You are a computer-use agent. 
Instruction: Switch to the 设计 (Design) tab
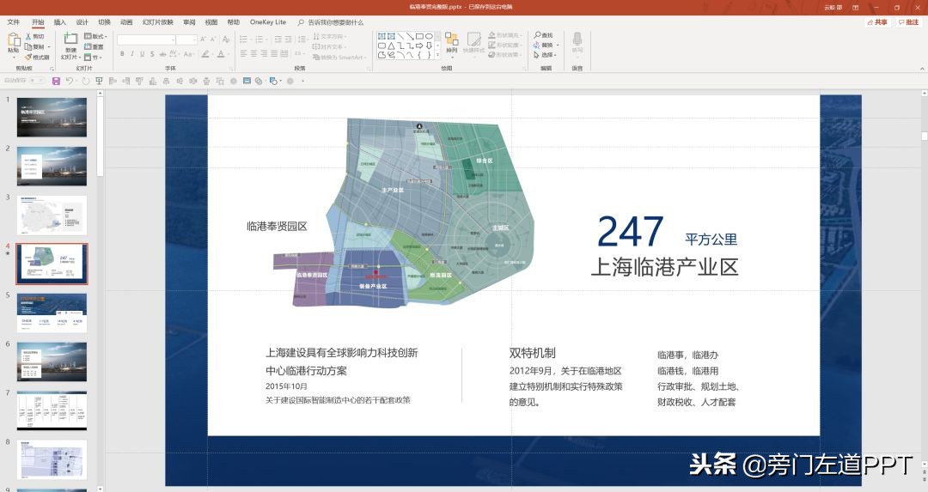82,21
